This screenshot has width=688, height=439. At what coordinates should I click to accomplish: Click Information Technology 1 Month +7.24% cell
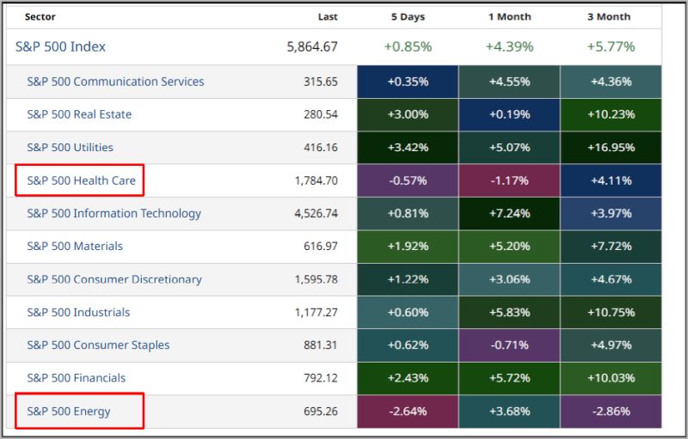point(510,213)
